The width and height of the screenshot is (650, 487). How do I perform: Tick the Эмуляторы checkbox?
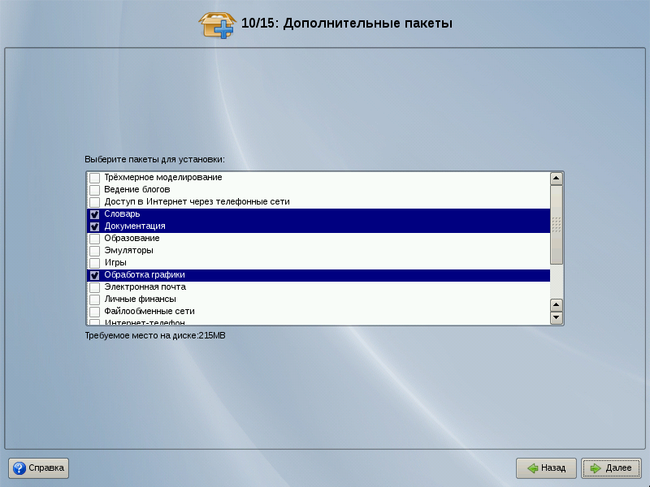tap(95, 251)
